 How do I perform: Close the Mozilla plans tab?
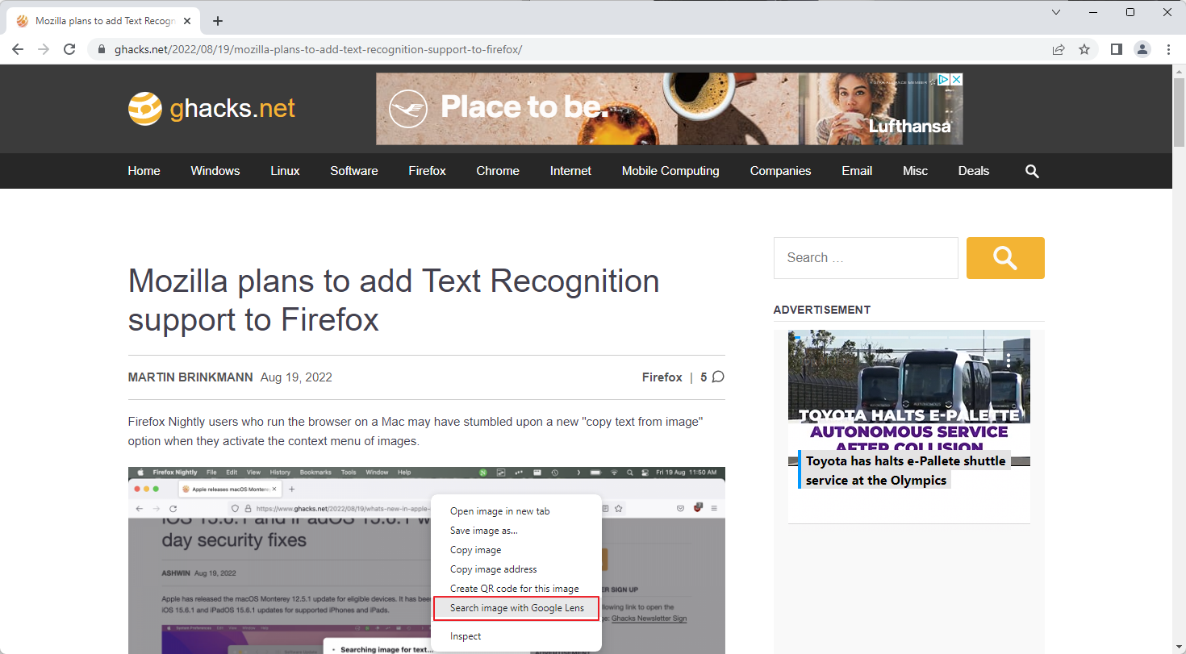(189, 21)
